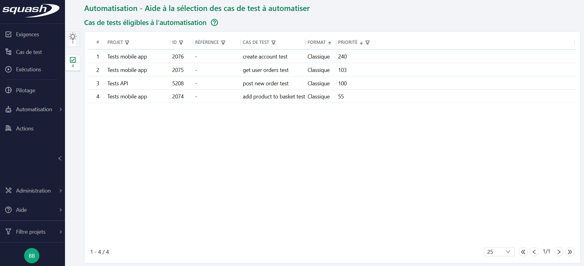
Task: Click the Squash logo
Action: [31, 10]
